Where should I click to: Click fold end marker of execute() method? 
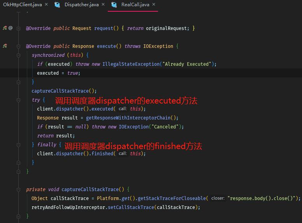[x=19, y=172]
